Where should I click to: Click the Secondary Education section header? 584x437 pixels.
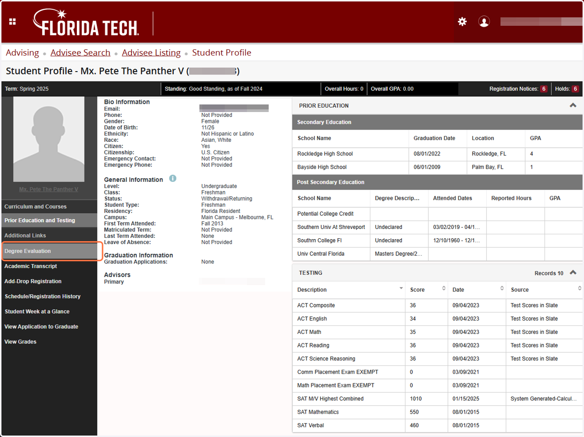coord(438,122)
